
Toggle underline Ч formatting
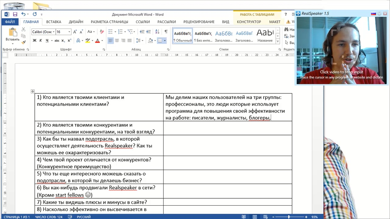47,40
